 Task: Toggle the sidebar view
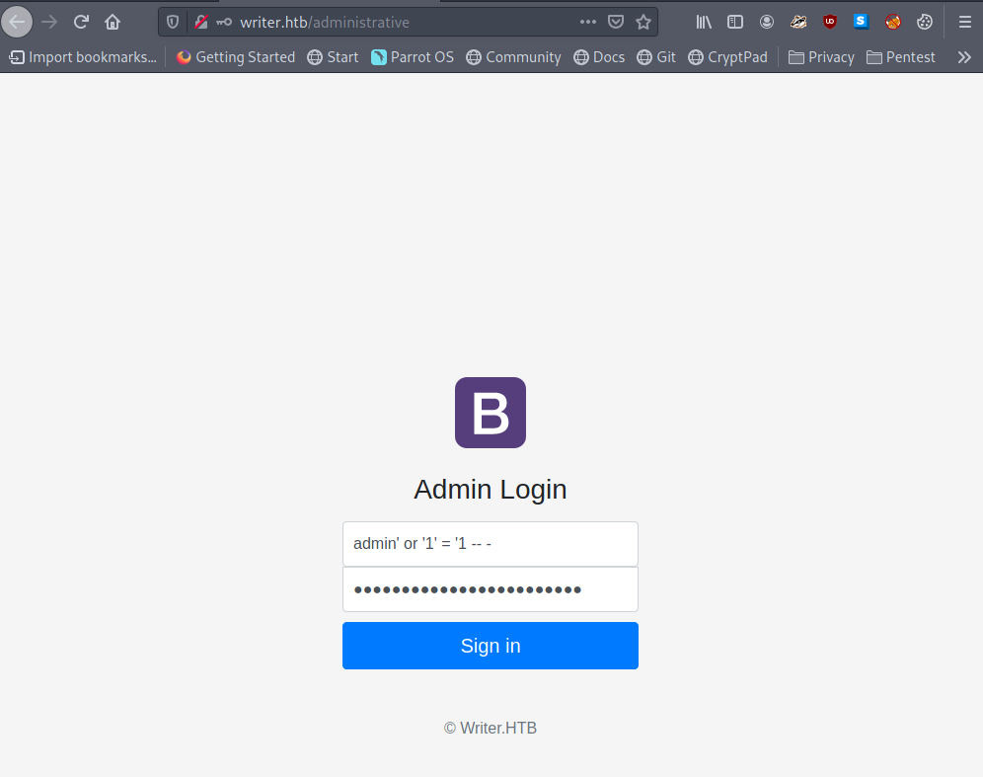pos(735,22)
